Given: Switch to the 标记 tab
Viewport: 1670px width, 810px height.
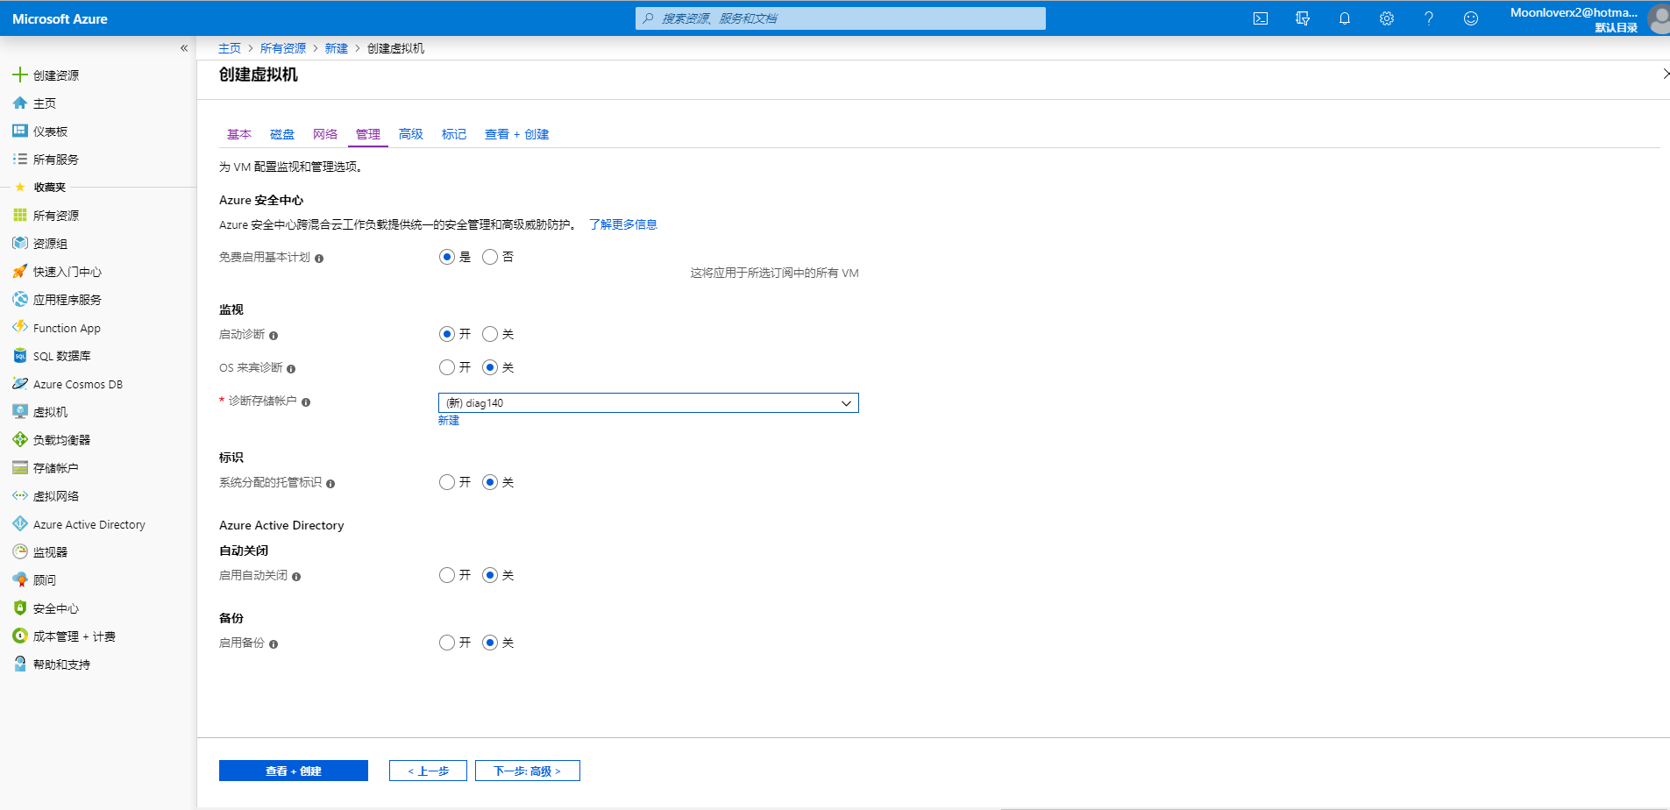Looking at the screenshot, I should (x=454, y=134).
